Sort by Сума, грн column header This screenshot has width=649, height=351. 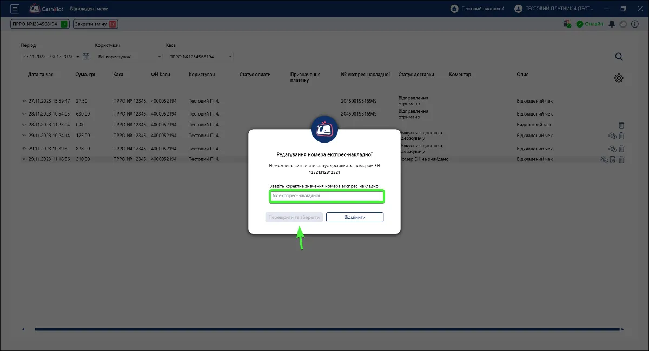(86, 75)
